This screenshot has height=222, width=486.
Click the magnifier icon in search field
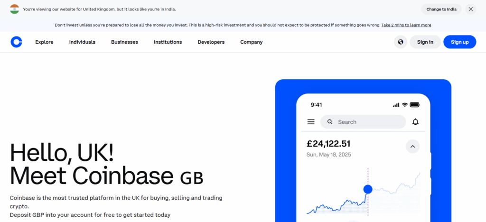coord(330,122)
